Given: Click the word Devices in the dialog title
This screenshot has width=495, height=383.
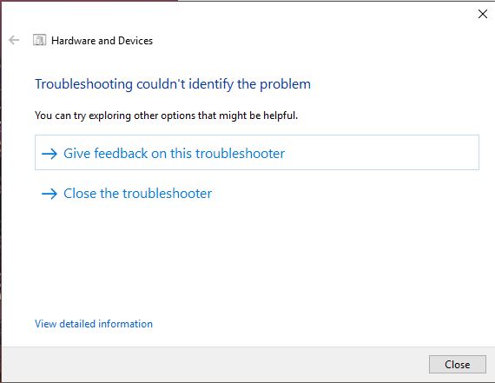Looking at the screenshot, I should point(135,41).
